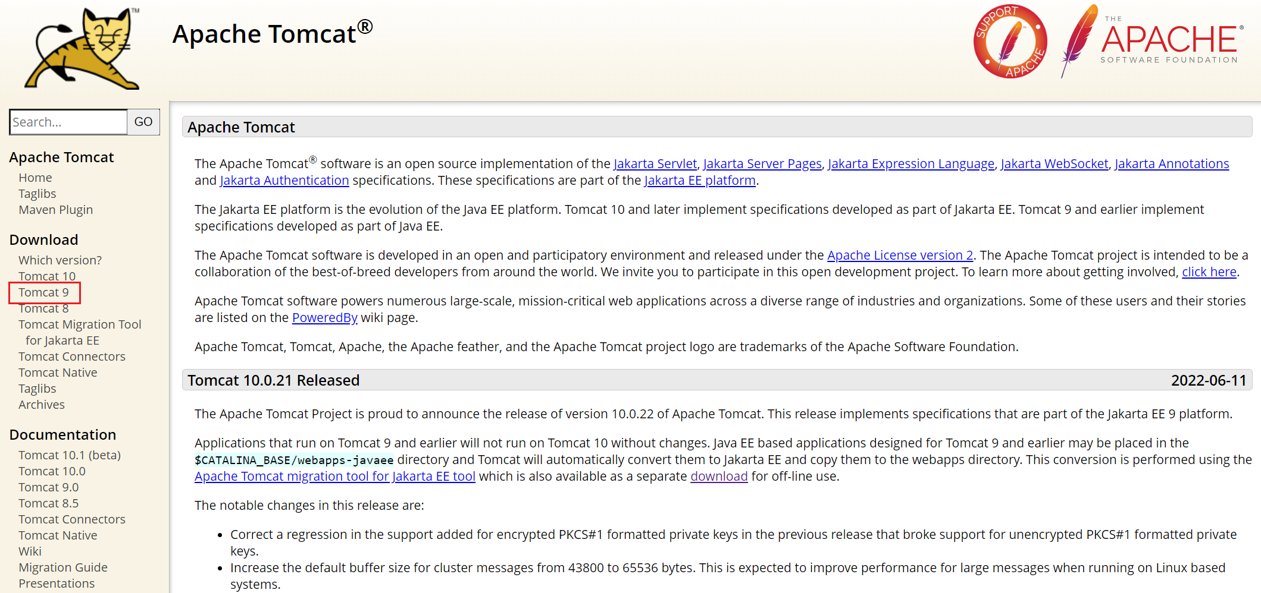Open Tomcat Native under Download

point(58,373)
